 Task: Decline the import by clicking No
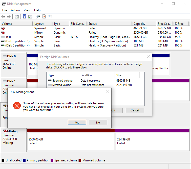98,123
